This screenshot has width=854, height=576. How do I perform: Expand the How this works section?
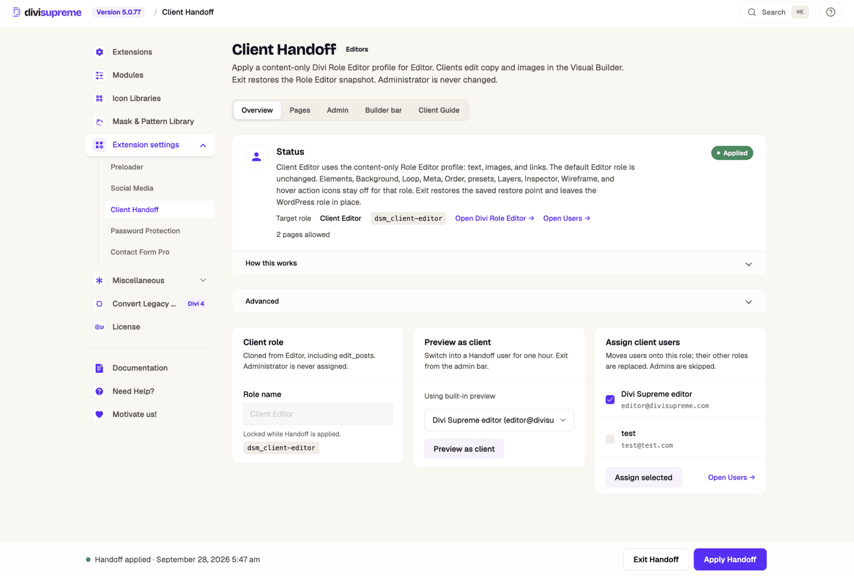pyautogui.click(x=499, y=263)
